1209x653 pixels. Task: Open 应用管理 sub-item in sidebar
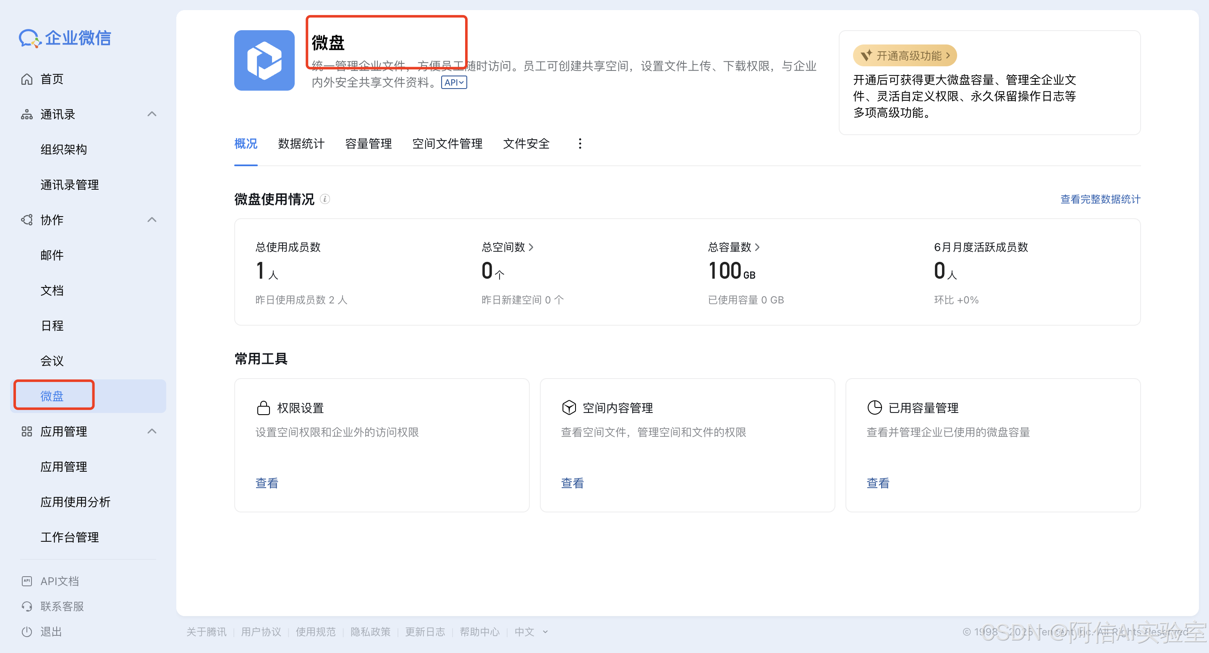[63, 467]
